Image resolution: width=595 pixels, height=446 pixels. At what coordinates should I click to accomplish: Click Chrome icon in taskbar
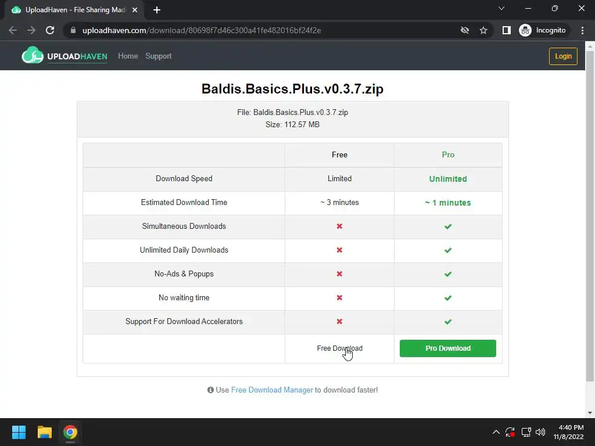[70, 432]
